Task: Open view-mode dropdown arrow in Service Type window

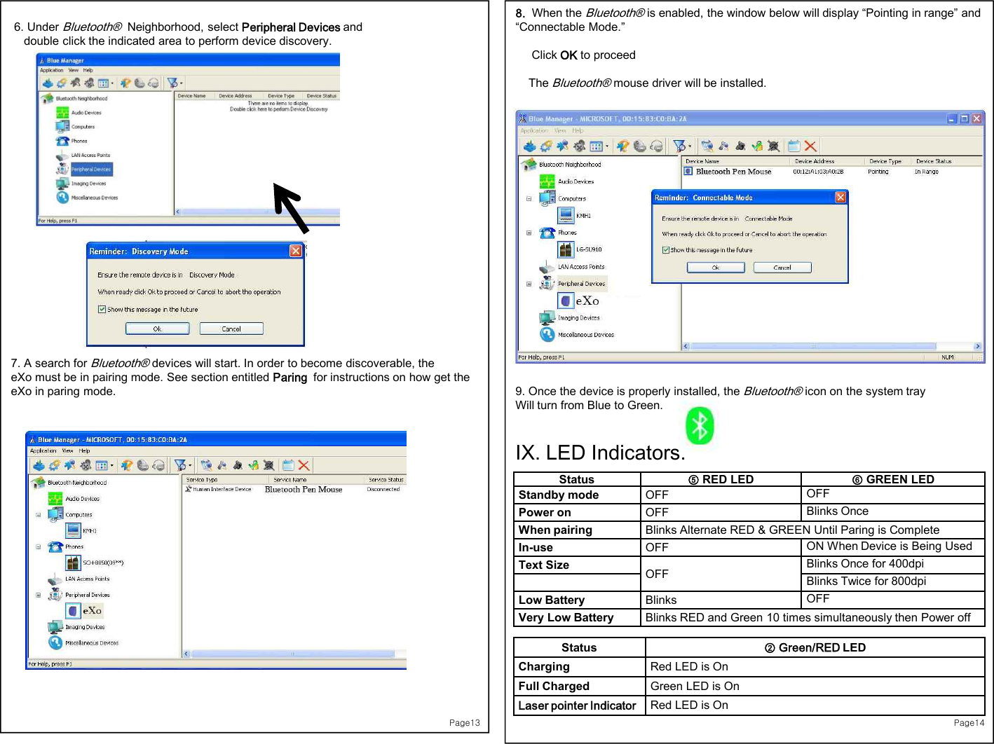Action: pos(112,465)
